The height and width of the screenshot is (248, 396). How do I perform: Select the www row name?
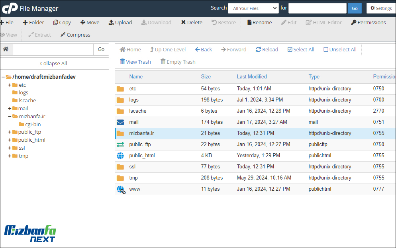(x=135, y=189)
